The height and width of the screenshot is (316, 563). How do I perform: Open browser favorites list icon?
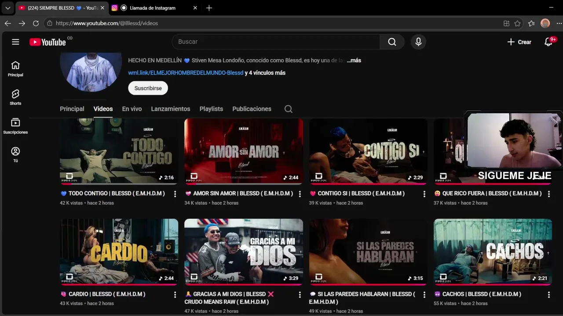[531, 23]
